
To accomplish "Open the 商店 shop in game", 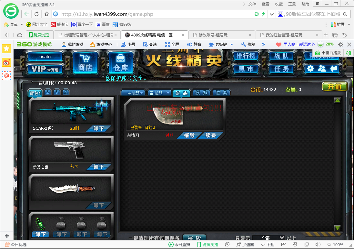I will 85,63.
